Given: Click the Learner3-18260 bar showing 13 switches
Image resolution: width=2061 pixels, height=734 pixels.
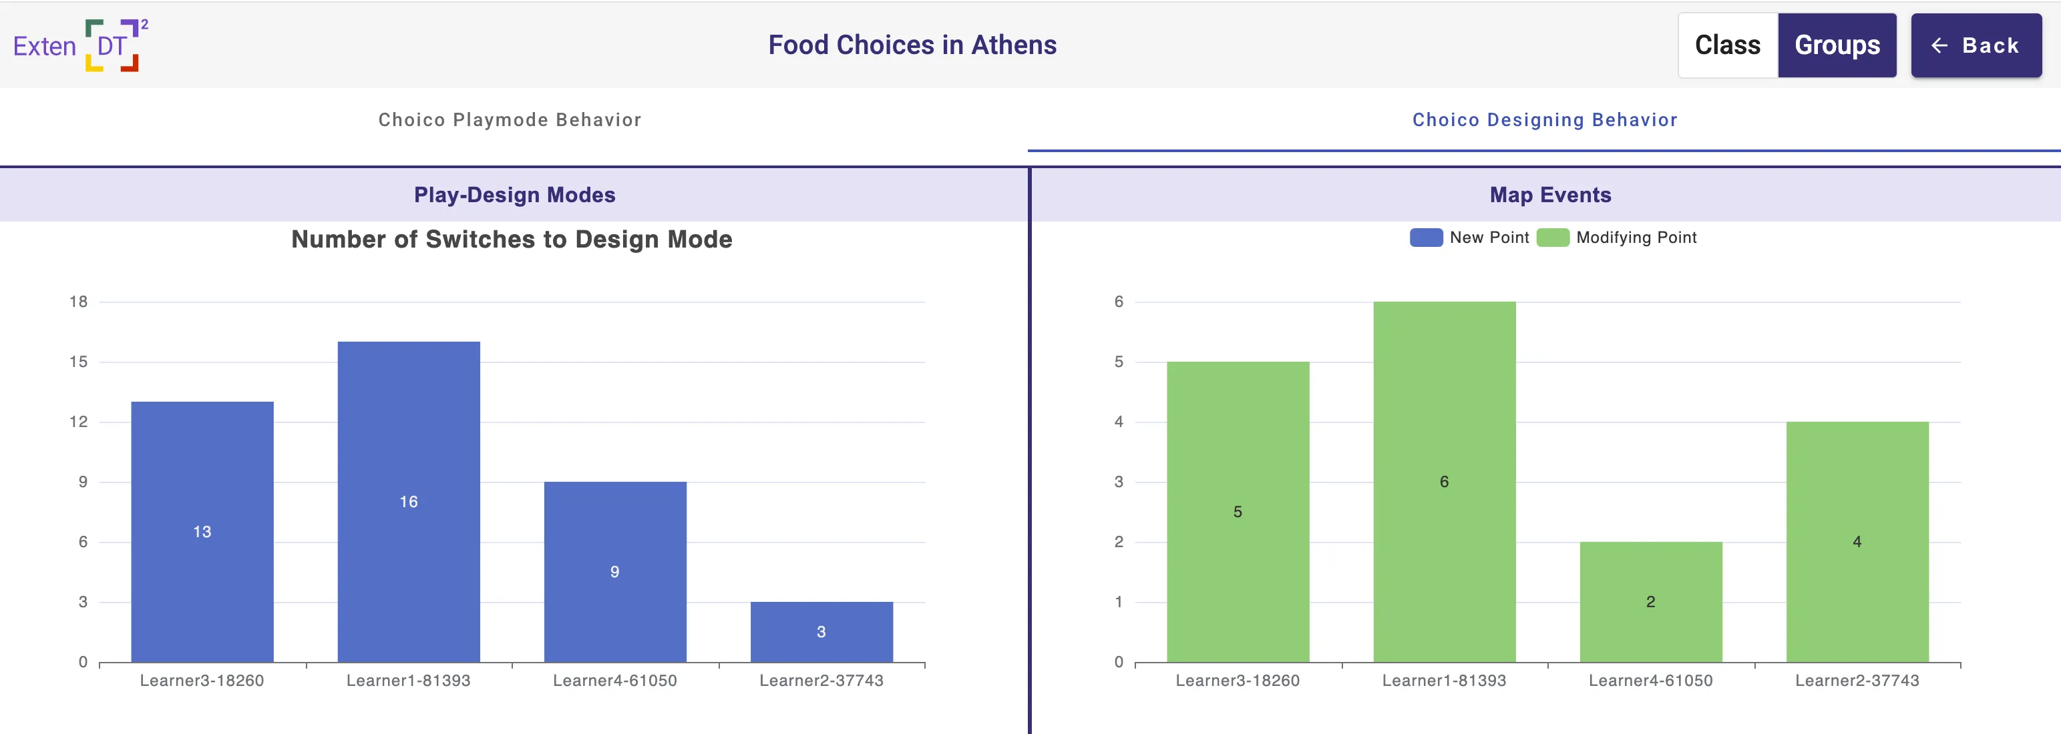Looking at the screenshot, I should [202, 532].
